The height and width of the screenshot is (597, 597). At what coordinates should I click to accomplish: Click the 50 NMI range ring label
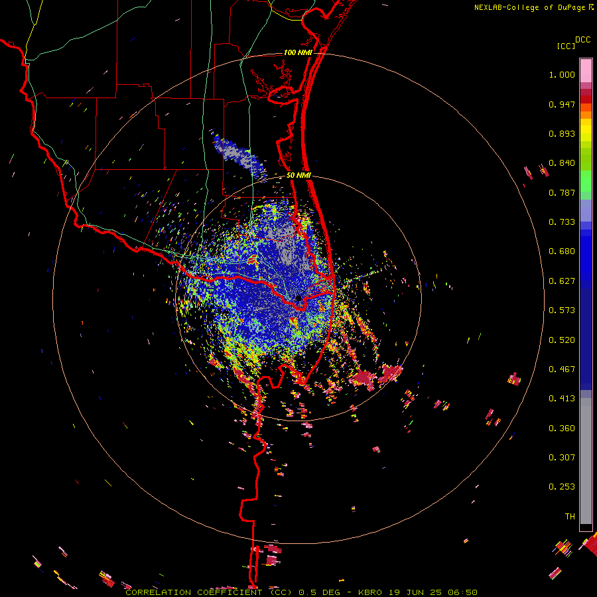pos(298,175)
